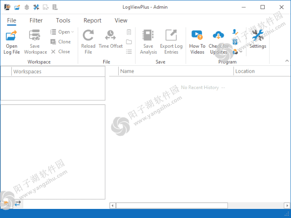Click the horizontal scrollbar right arrow
Image resolution: width=291 pixels, height=218 pixels.
click(287, 205)
